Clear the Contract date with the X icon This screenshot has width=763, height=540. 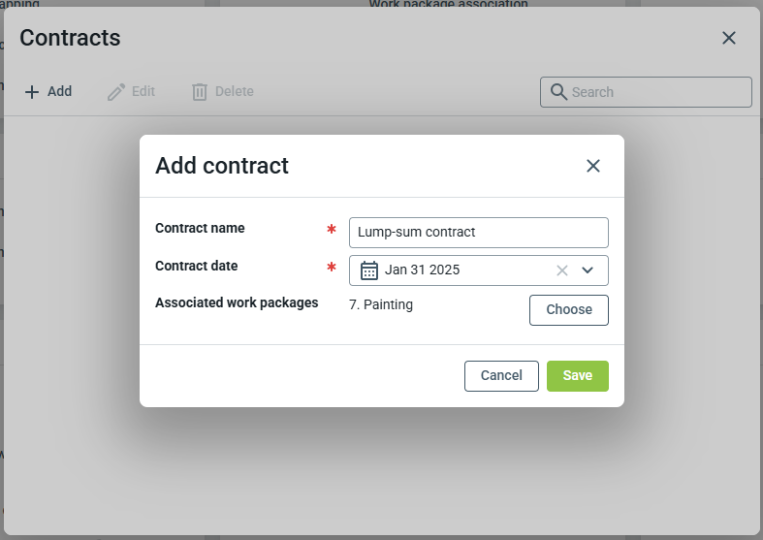[x=562, y=270]
